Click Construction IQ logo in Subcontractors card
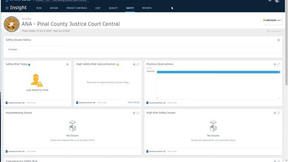Viewport: 288px width, 162px height. coord(85,103)
